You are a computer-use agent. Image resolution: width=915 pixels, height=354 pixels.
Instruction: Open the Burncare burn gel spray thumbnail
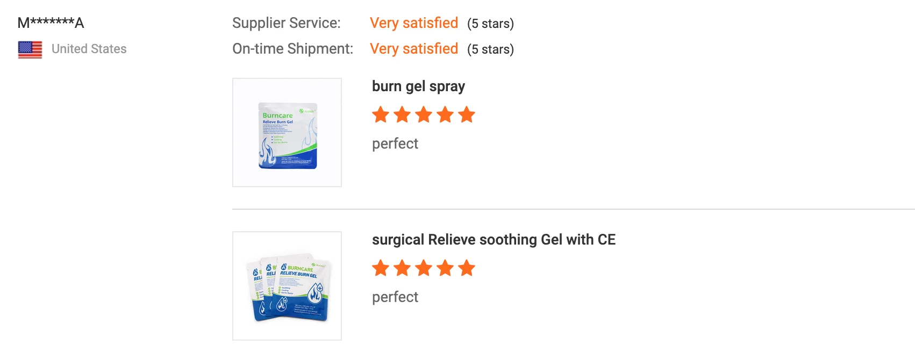tap(287, 132)
